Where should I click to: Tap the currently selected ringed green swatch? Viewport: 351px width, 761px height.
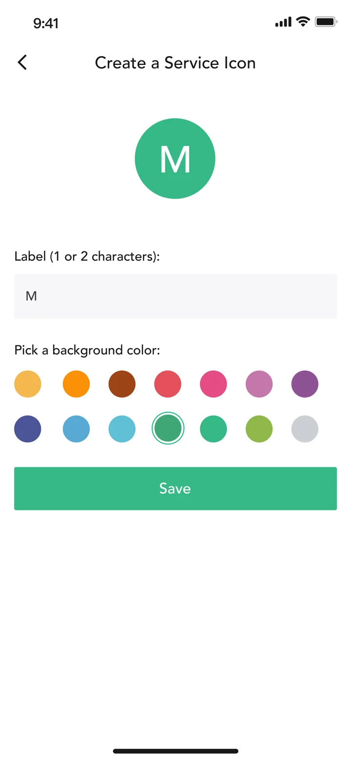pos(168,428)
